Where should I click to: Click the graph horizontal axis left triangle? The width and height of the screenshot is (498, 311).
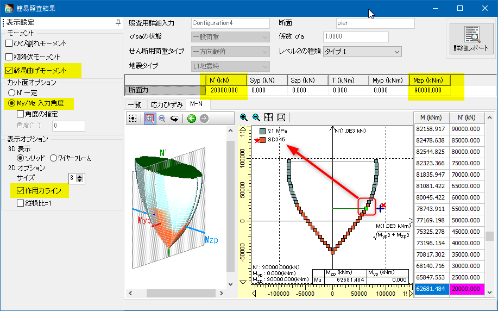254,293
